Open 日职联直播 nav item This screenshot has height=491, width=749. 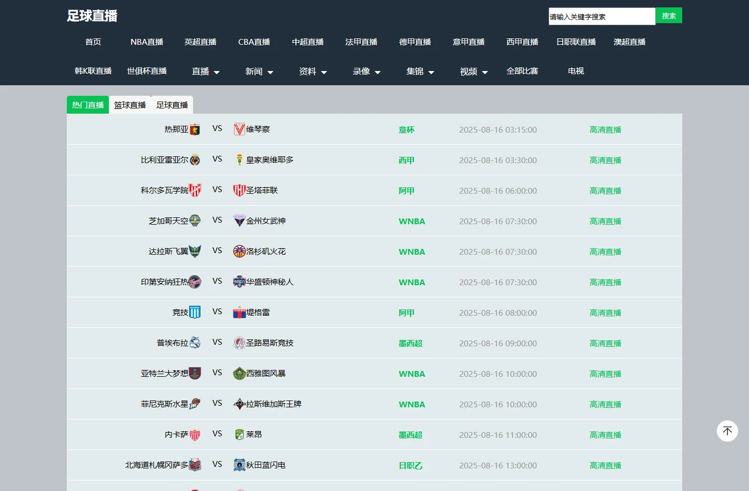point(576,42)
